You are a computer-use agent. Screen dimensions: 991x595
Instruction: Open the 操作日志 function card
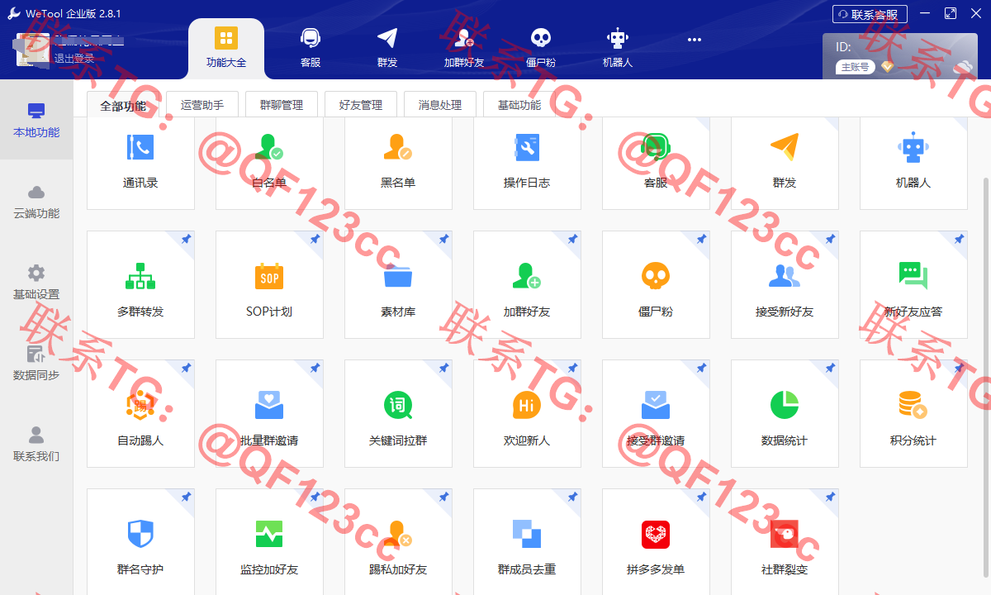click(x=527, y=163)
